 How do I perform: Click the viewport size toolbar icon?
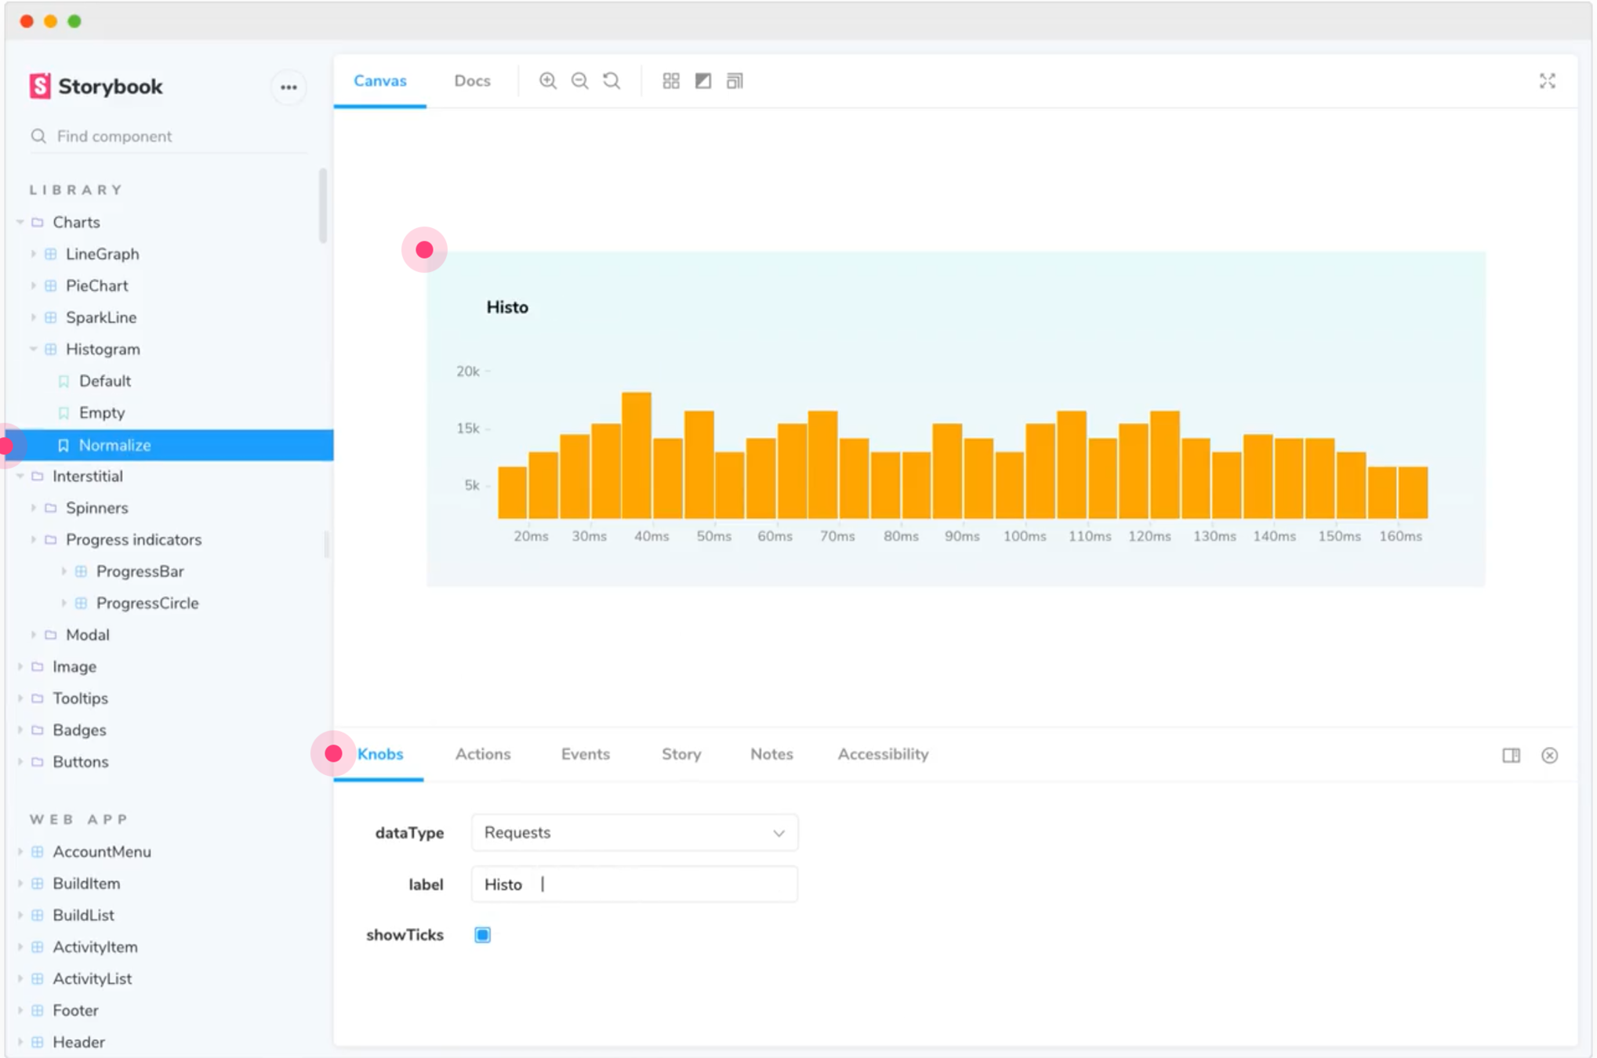tap(735, 81)
